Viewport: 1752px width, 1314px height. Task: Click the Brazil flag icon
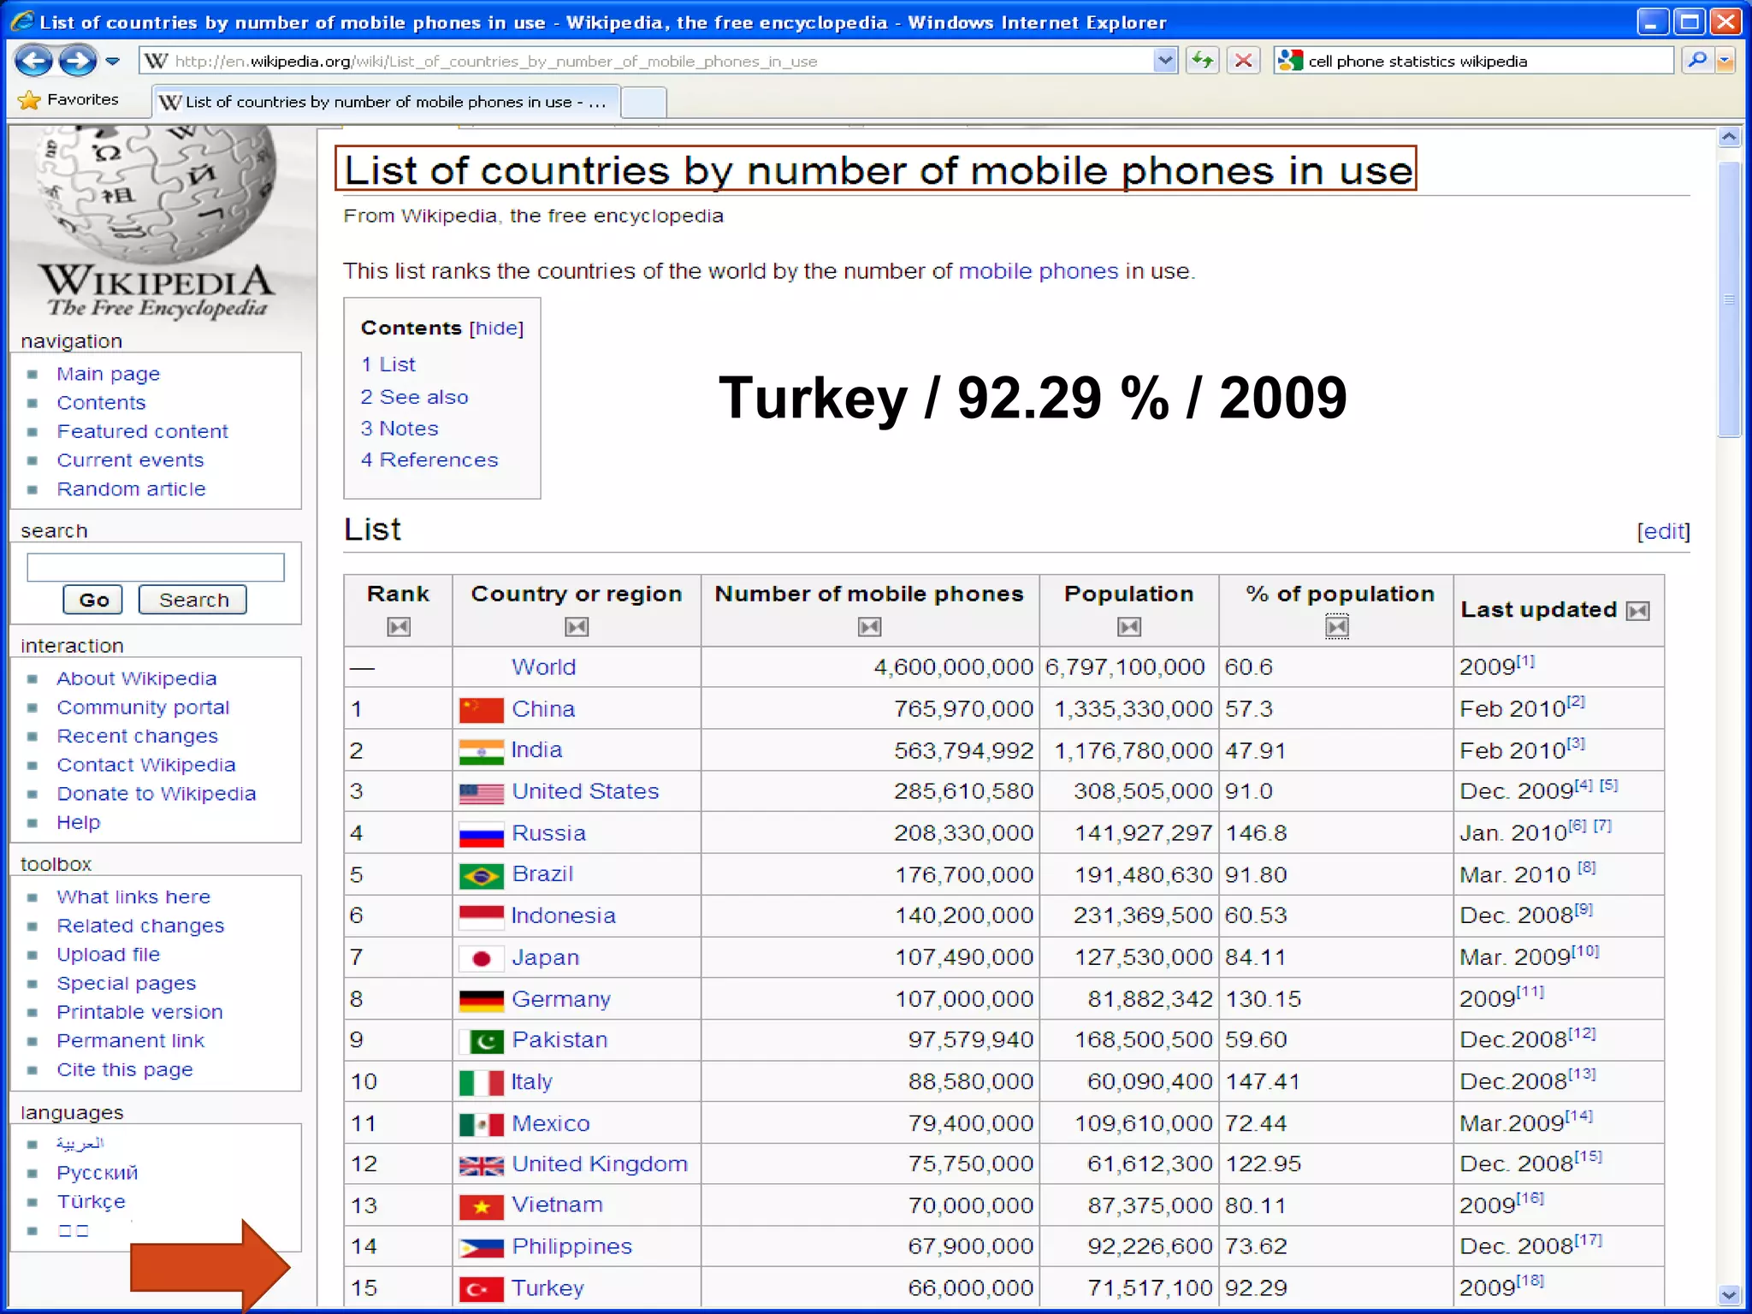pos(481,875)
